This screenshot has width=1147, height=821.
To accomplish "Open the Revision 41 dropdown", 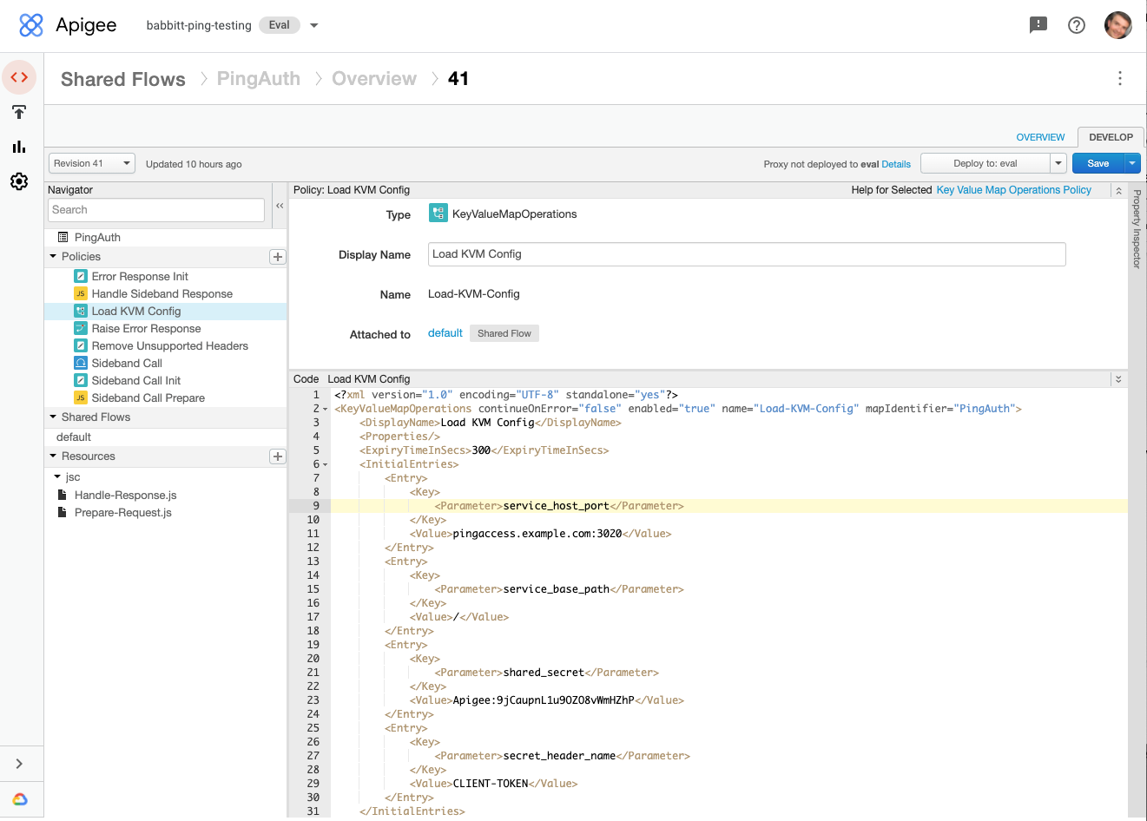I will click(x=91, y=163).
